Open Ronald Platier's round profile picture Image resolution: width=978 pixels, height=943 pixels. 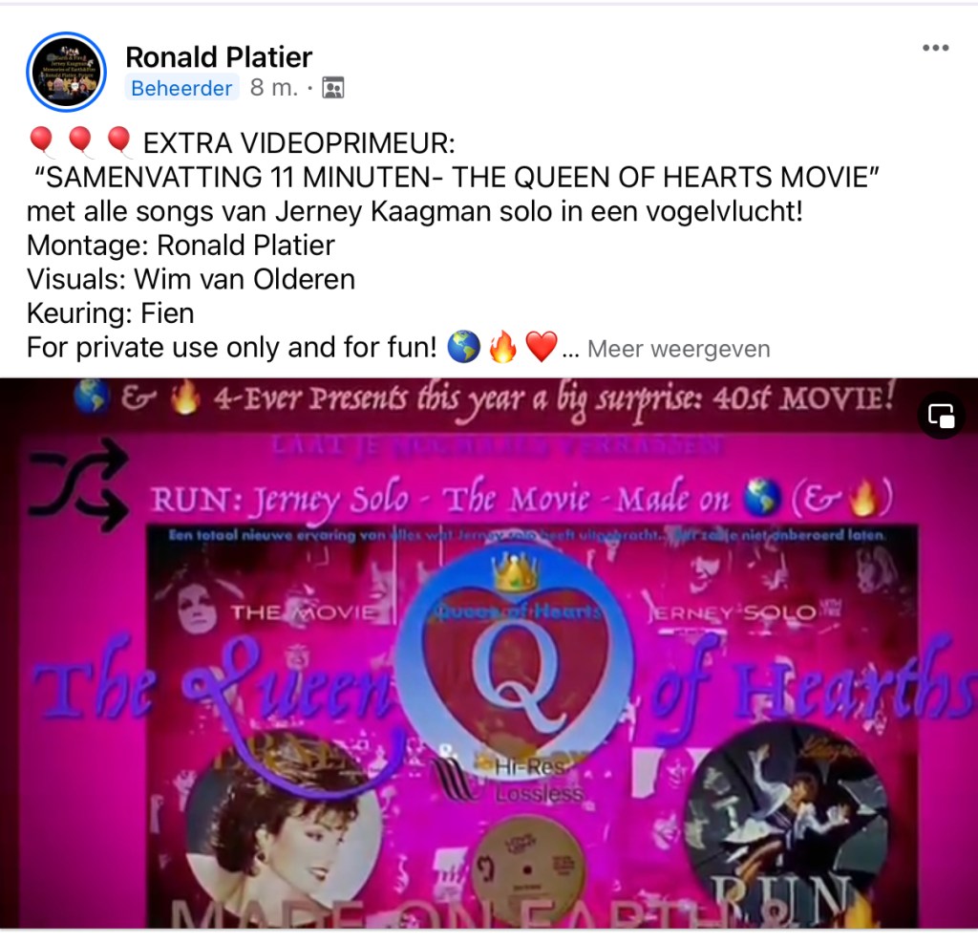point(66,73)
